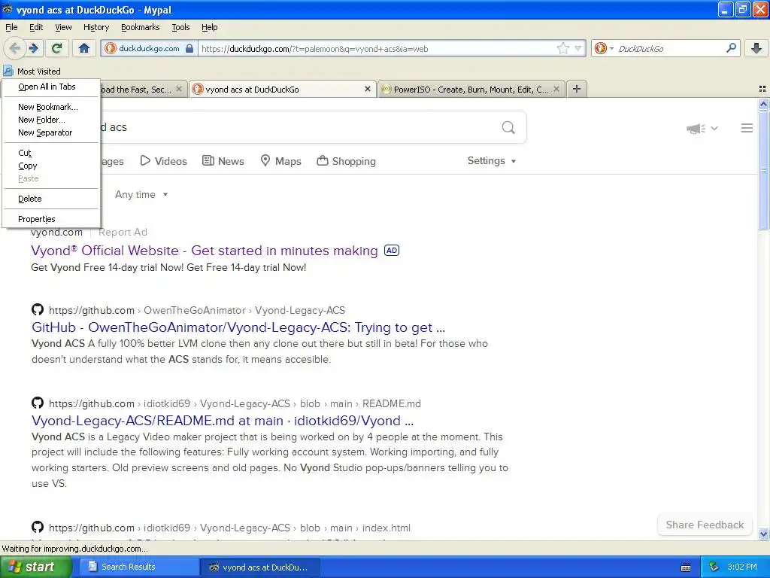Open the Windows Start button
The width and height of the screenshot is (770, 578).
35,567
